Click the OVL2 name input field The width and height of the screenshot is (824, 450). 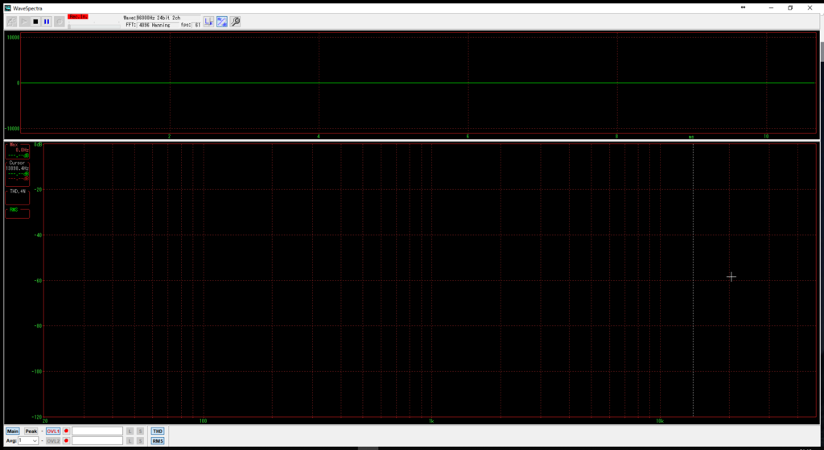pyautogui.click(x=97, y=440)
